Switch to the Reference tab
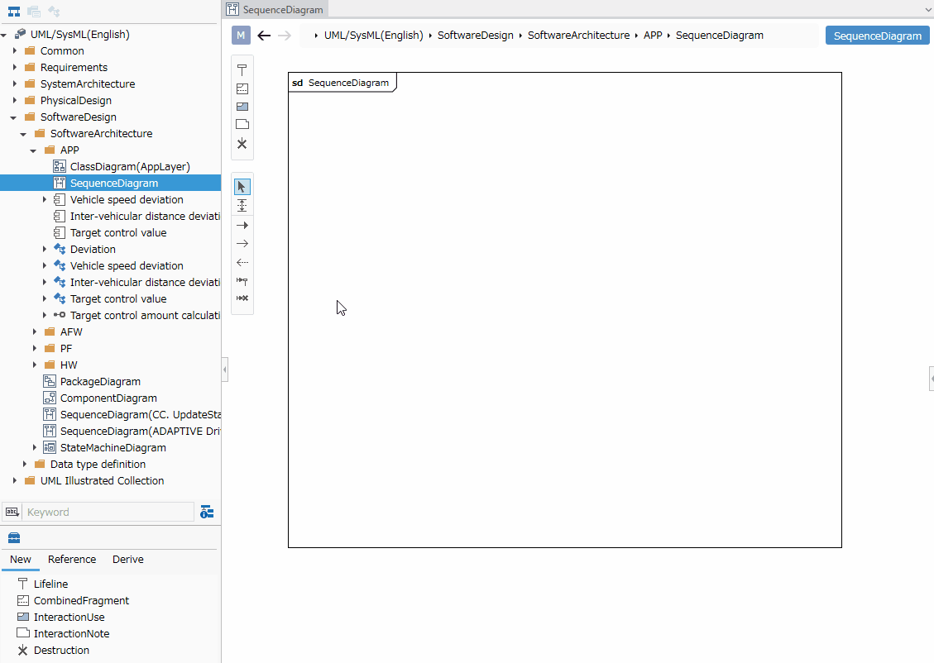Image resolution: width=934 pixels, height=663 pixels. (x=72, y=560)
